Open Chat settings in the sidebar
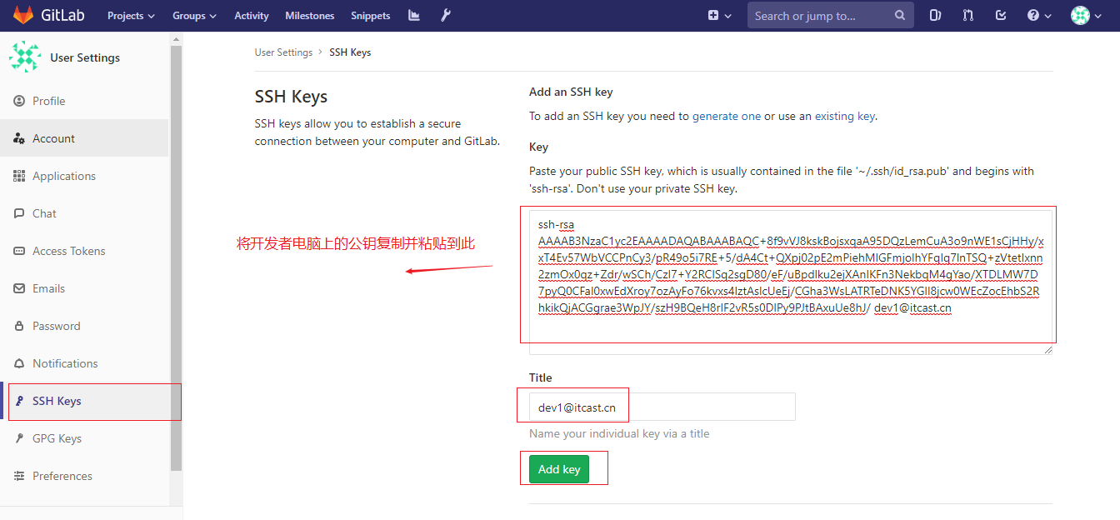Viewport: 1120px width, 520px height. (x=84, y=213)
